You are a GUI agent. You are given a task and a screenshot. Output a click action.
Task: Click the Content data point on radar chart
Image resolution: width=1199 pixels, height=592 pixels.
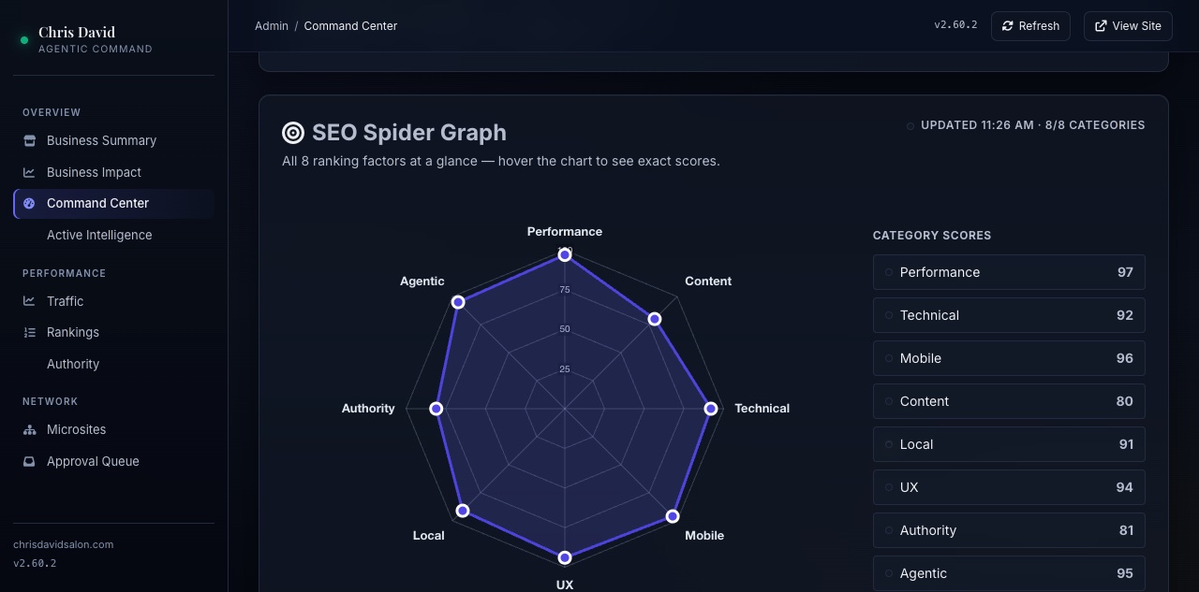(x=655, y=319)
